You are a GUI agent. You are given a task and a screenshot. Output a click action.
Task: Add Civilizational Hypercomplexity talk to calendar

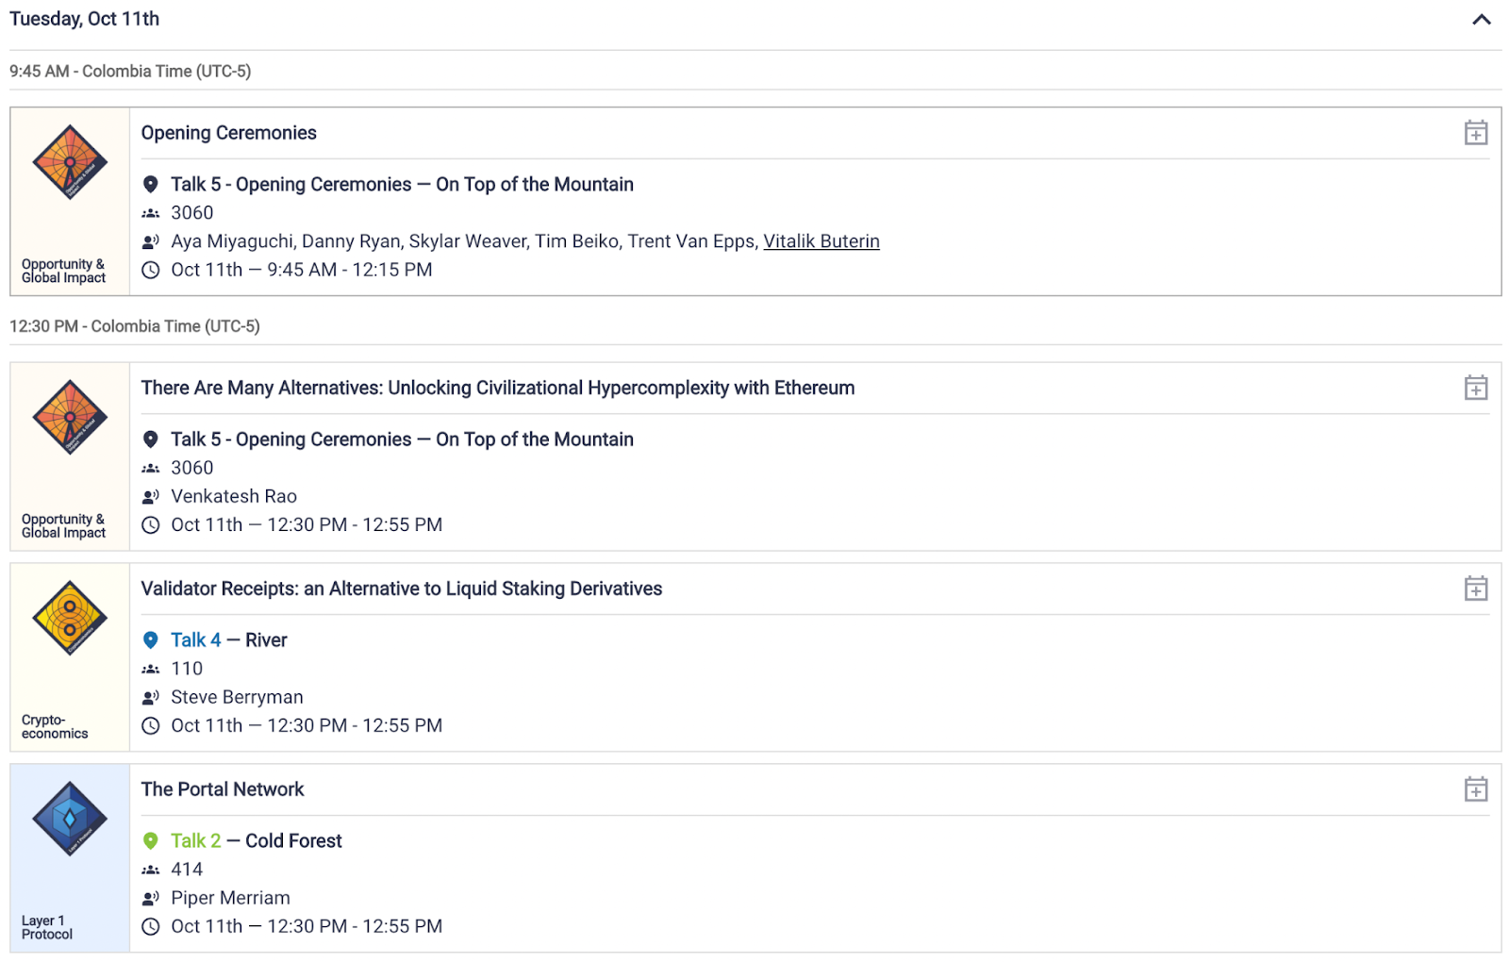tap(1476, 388)
